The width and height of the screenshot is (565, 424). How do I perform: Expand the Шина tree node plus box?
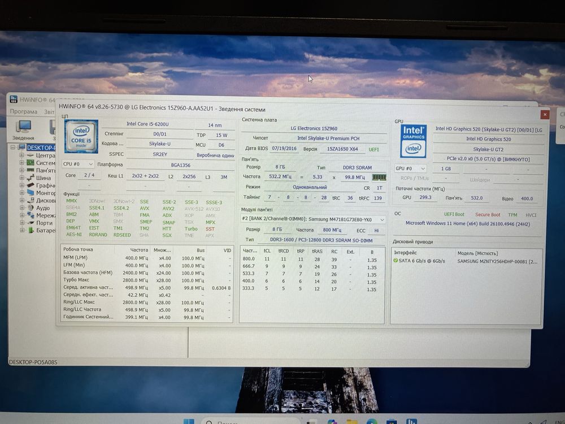[21, 178]
